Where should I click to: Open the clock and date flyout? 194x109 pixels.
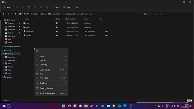pos(185,106)
